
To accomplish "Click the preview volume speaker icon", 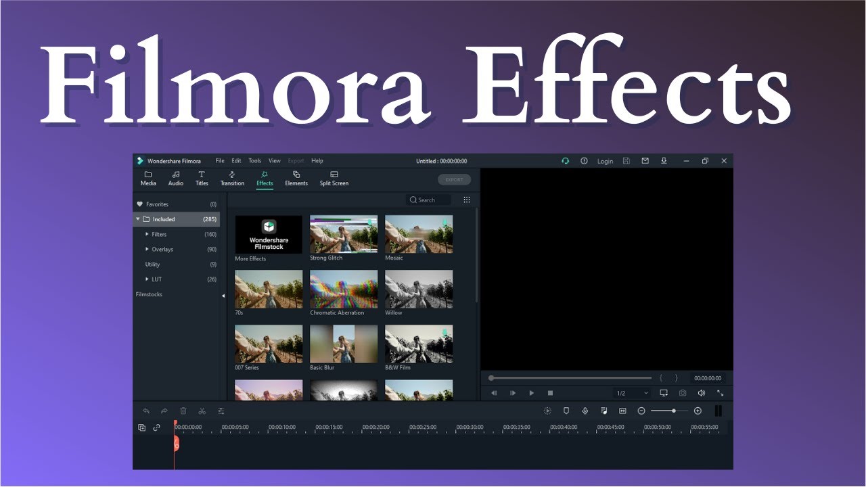I will [x=702, y=393].
